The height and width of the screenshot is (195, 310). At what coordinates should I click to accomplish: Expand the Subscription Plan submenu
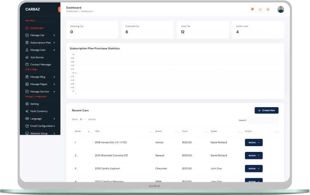click(54, 43)
